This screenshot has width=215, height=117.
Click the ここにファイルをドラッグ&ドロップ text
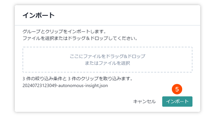[x=107, y=56]
